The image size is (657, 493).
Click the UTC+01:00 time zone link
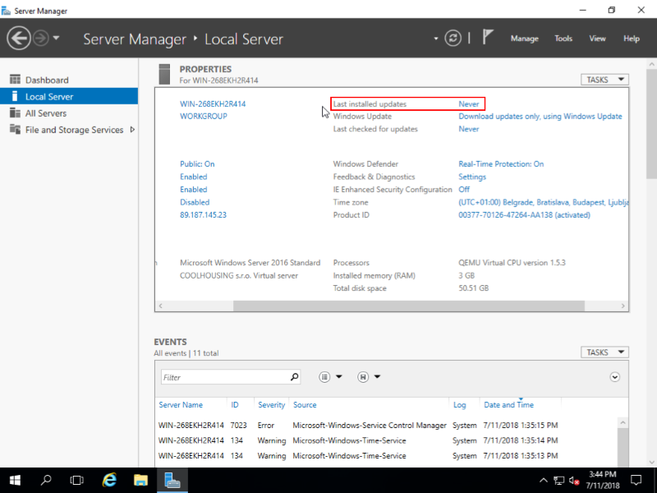coord(543,202)
